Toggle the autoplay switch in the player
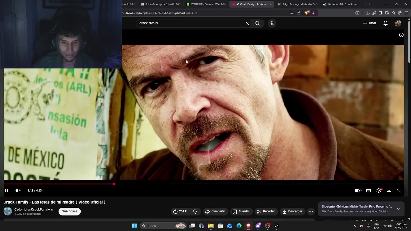This screenshot has width=411, height=231. pos(358,191)
